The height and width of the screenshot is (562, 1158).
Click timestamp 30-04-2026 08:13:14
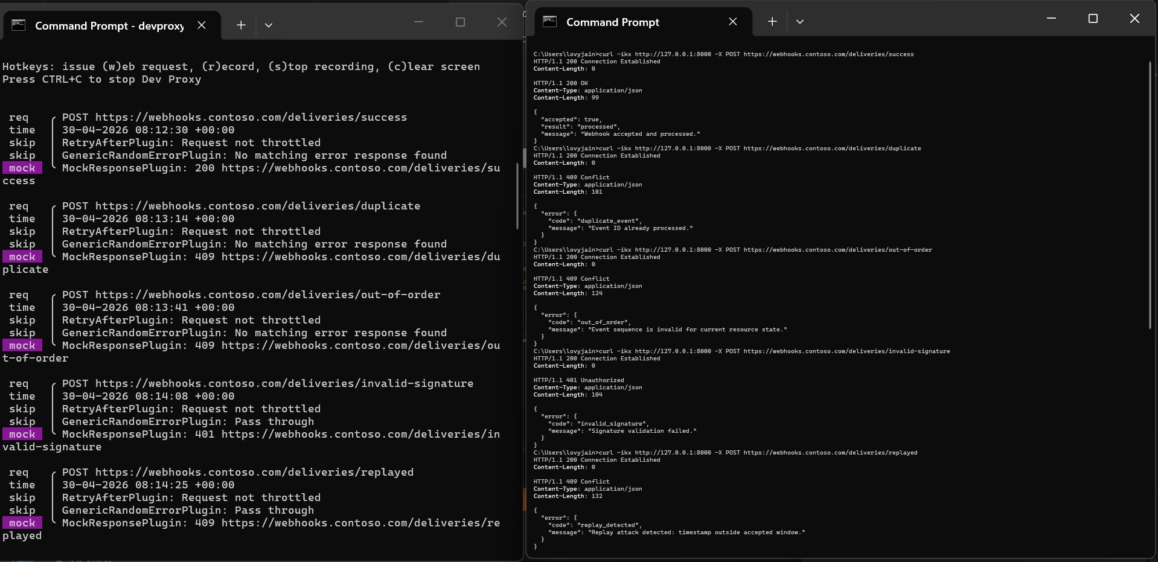[149, 219]
